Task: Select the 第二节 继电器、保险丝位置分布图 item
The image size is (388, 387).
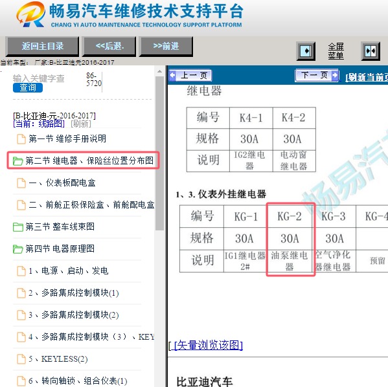Action: (89, 160)
